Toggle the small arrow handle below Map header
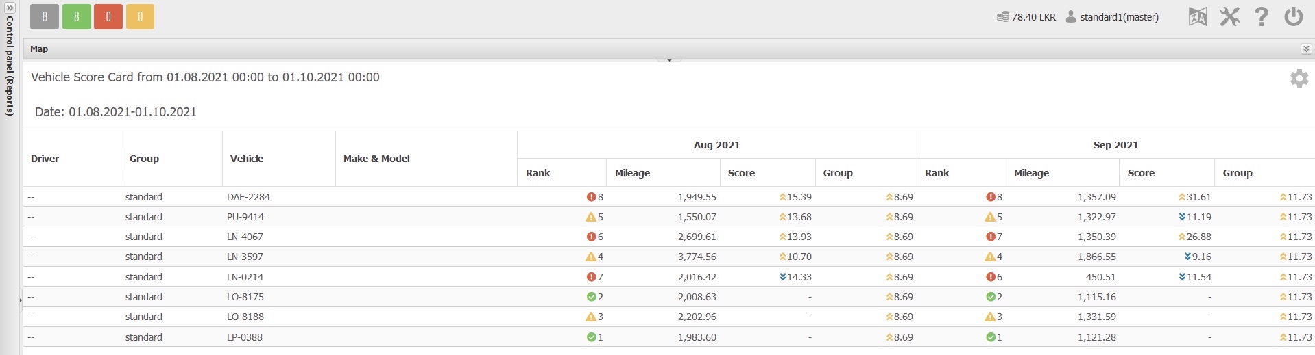The image size is (1315, 355). click(x=669, y=60)
